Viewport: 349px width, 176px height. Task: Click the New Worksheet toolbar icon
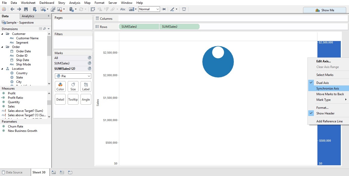click(43, 9)
